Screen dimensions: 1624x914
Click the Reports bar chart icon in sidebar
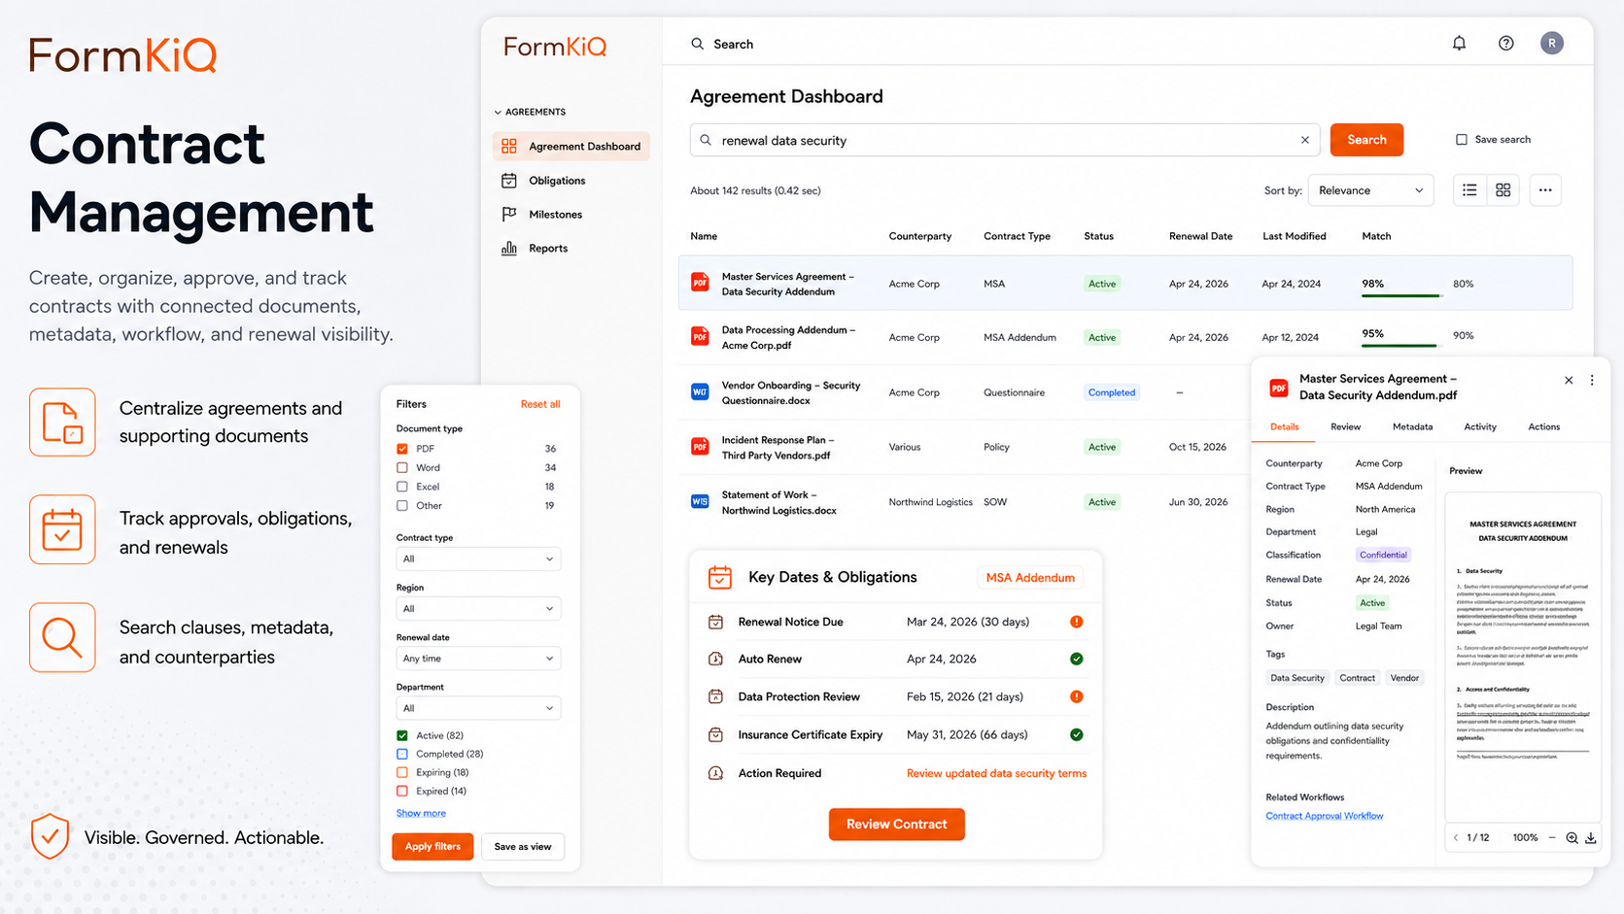pyautogui.click(x=509, y=249)
